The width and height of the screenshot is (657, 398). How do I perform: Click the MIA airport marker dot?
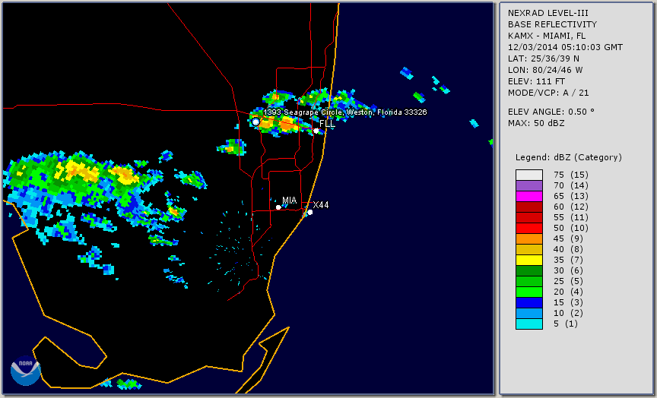(278, 207)
